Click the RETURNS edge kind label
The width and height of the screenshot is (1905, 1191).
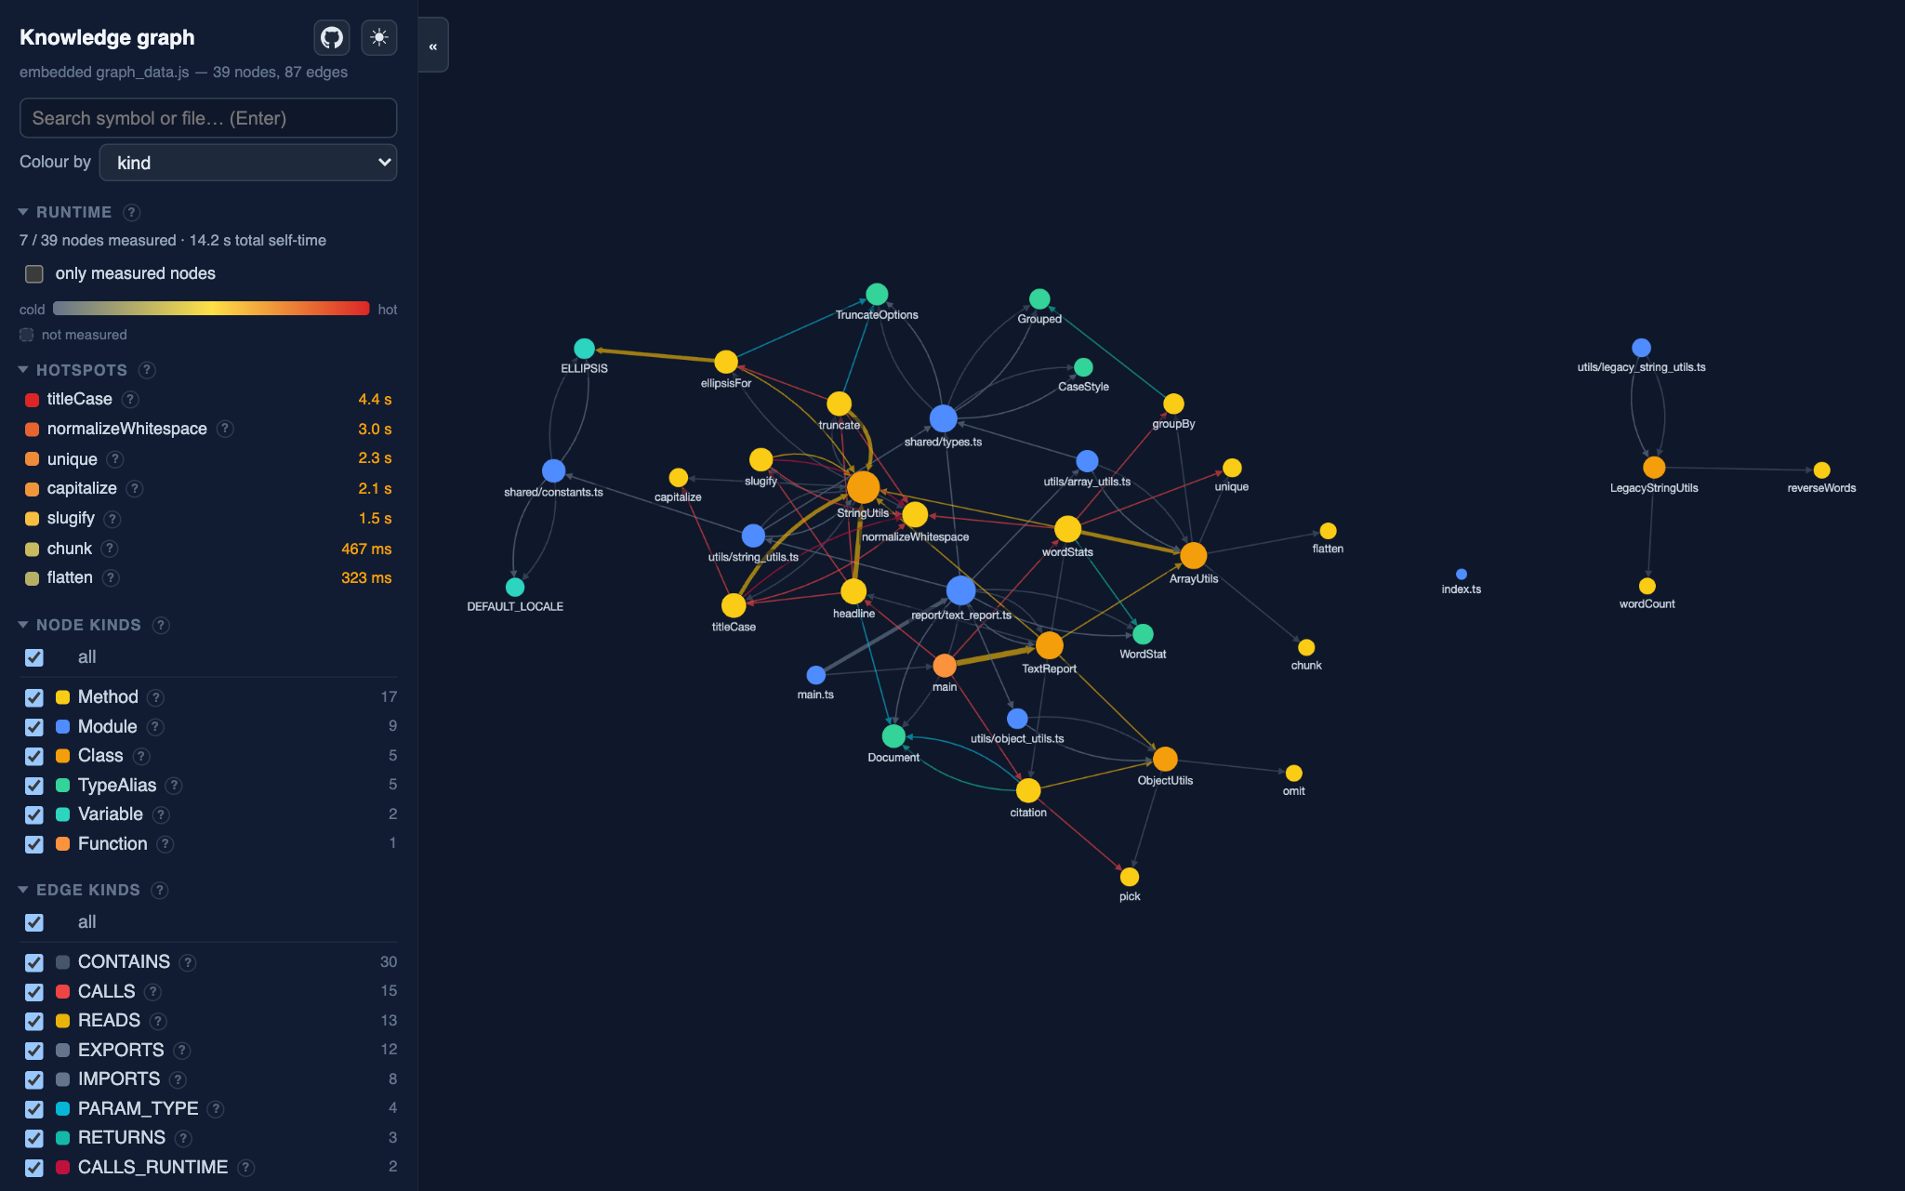[x=122, y=1138]
